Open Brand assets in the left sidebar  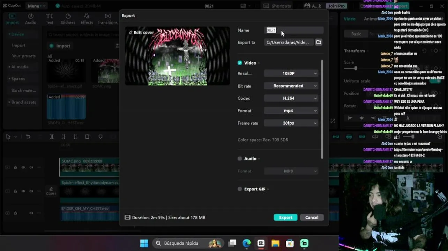click(x=22, y=102)
